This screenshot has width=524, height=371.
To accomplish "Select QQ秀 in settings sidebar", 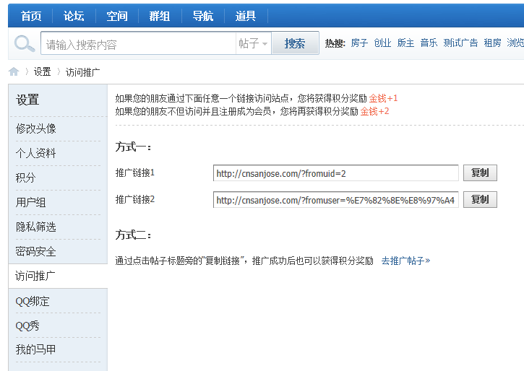I will coord(27,326).
